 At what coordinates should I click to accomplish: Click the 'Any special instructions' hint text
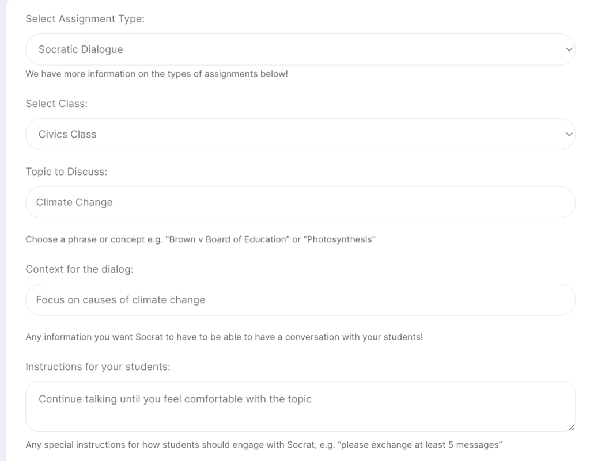[264, 445]
